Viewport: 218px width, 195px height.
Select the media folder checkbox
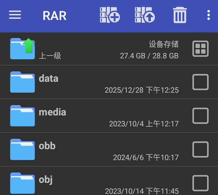point(200,116)
